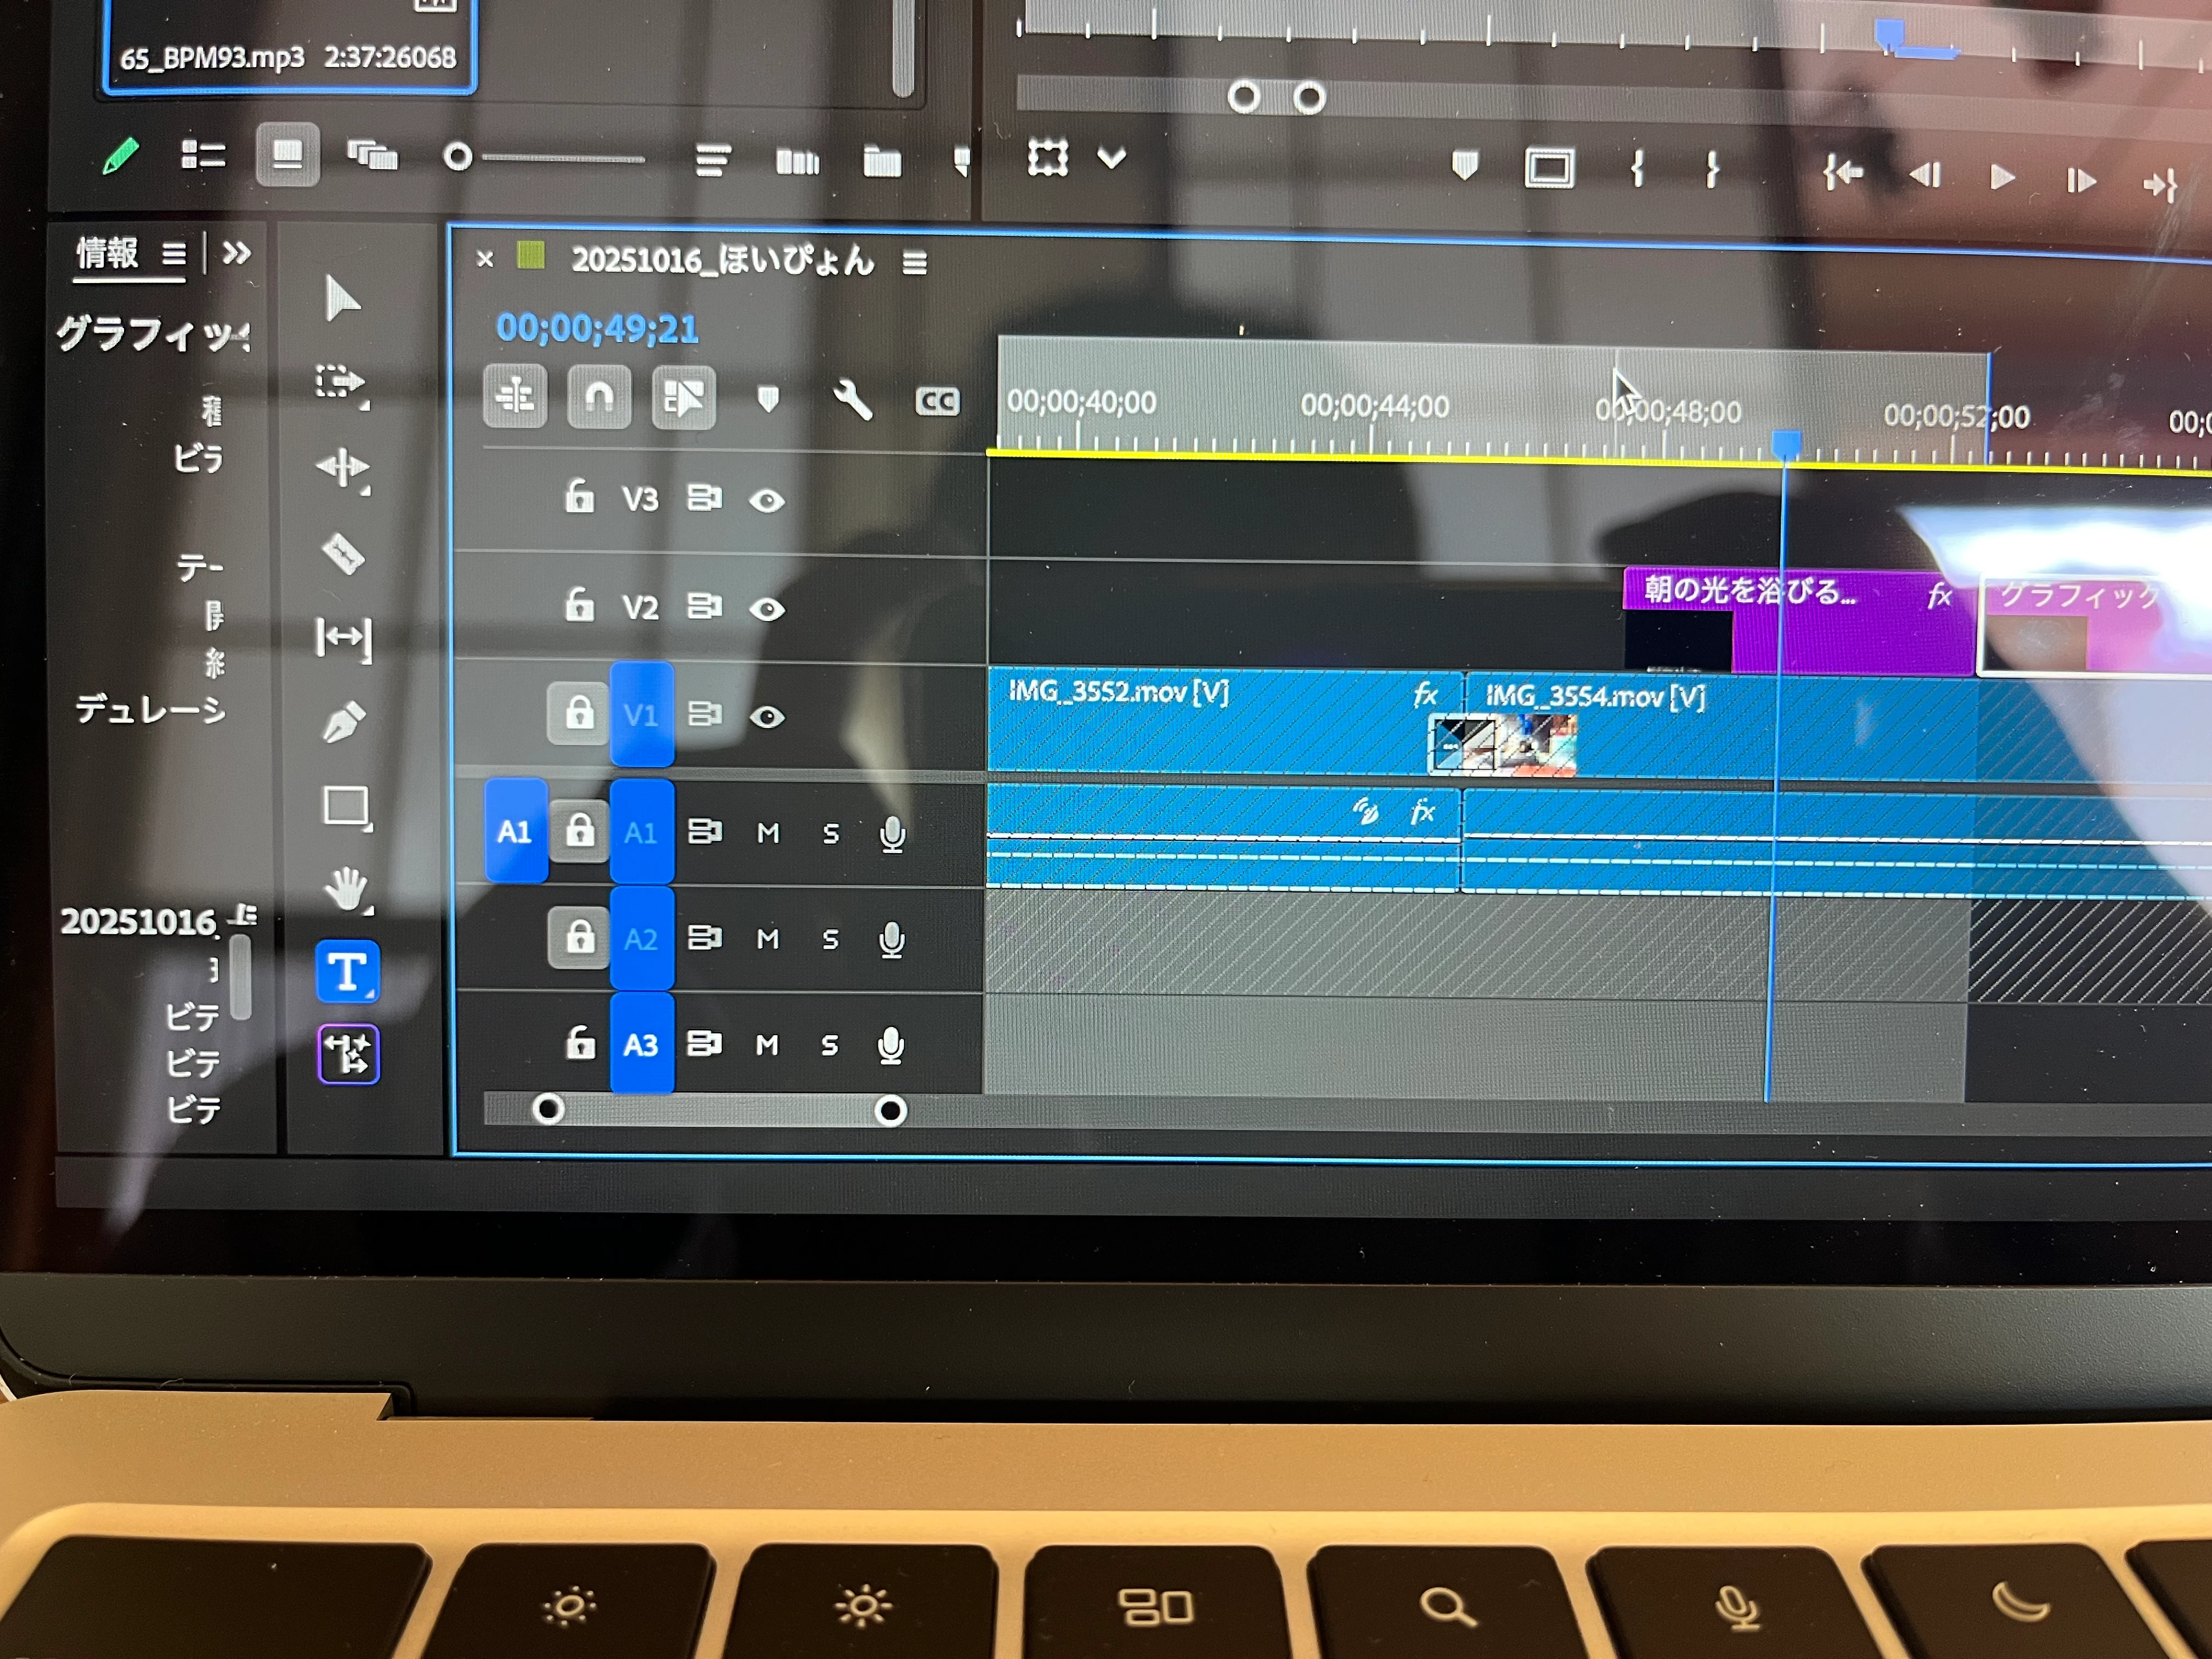Screen dimensions: 2212x1659
Task: Toggle lock on V3 track
Action: tap(579, 496)
